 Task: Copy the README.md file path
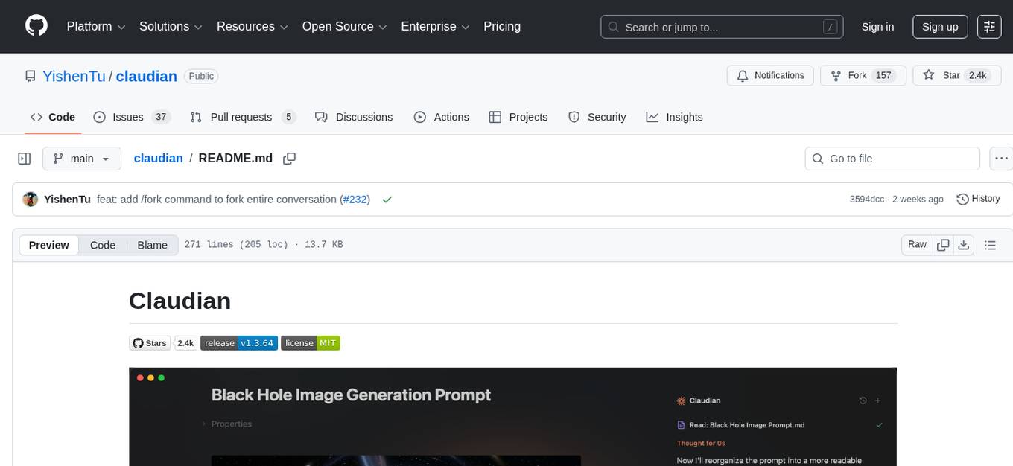(x=290, y=159)
